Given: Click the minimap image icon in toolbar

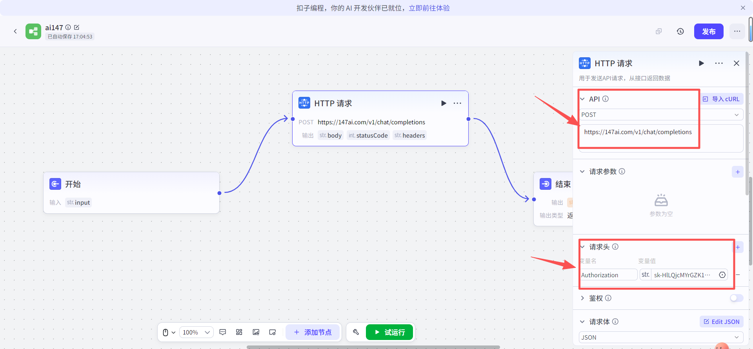Looking at the screenshot, I should coord(256,332).
